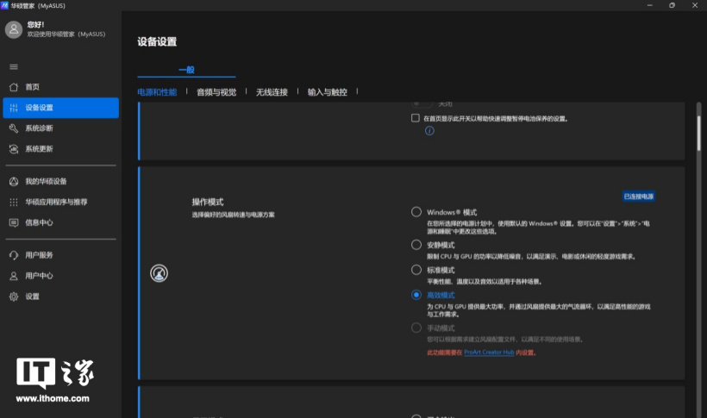Select the Windows® 模式 radio button
707x418 pixels.
click(x=416, y=212)
